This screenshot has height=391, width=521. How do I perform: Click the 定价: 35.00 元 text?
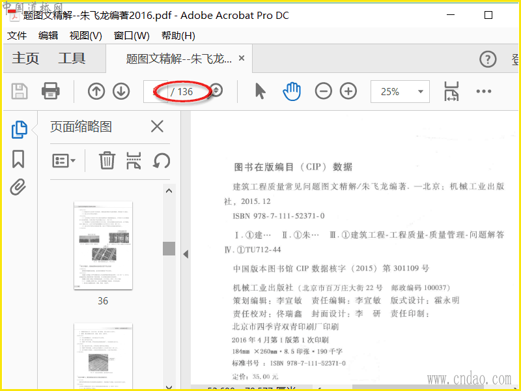pyautogui.click(x=255, y=377)
